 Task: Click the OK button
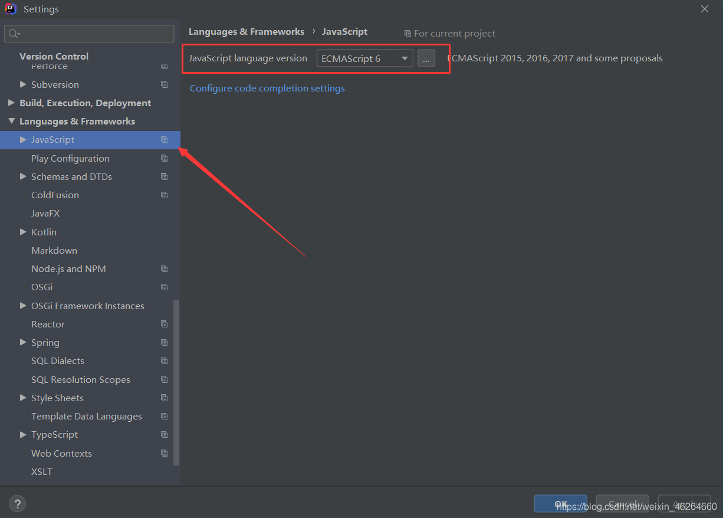coord(560,504)
